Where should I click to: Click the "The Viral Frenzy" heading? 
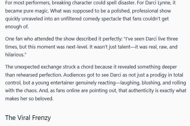28,118
